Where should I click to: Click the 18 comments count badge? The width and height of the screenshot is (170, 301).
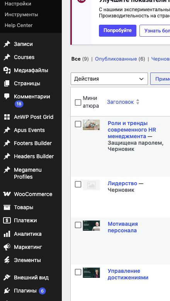[19, 104]
